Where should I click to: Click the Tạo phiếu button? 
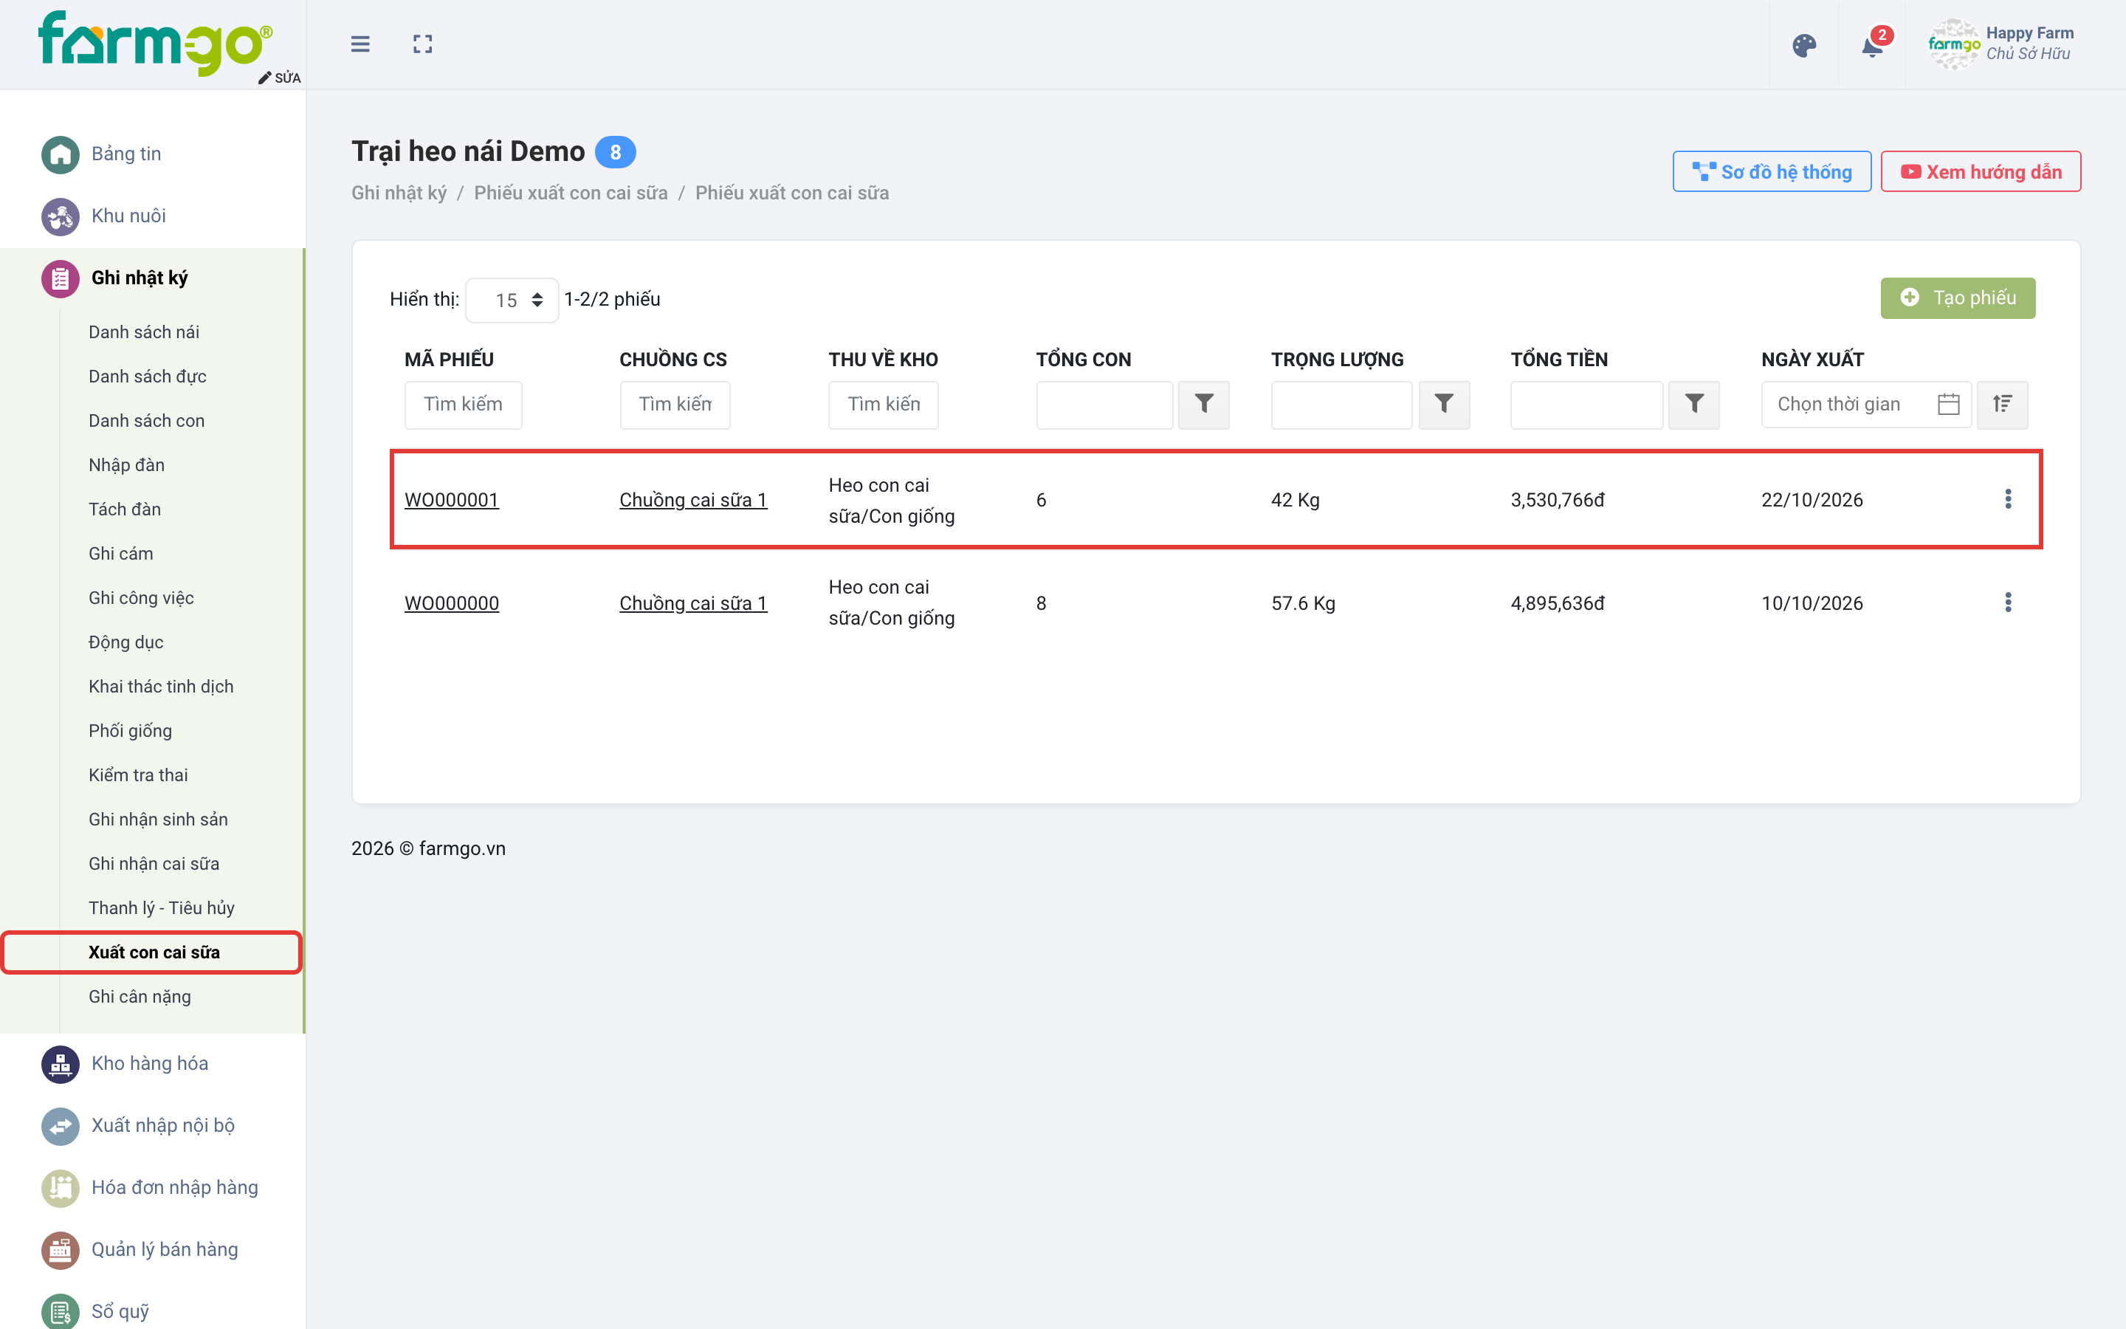(1958, 298)
